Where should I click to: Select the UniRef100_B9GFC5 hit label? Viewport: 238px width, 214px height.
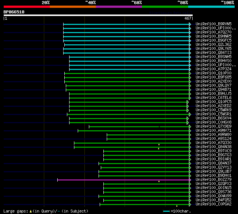[213, 41]
